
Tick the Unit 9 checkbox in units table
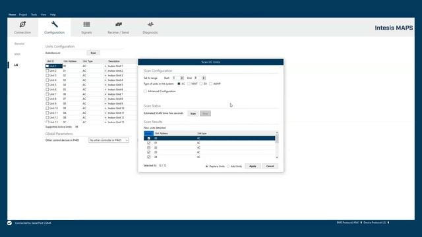tap(47, 103)
